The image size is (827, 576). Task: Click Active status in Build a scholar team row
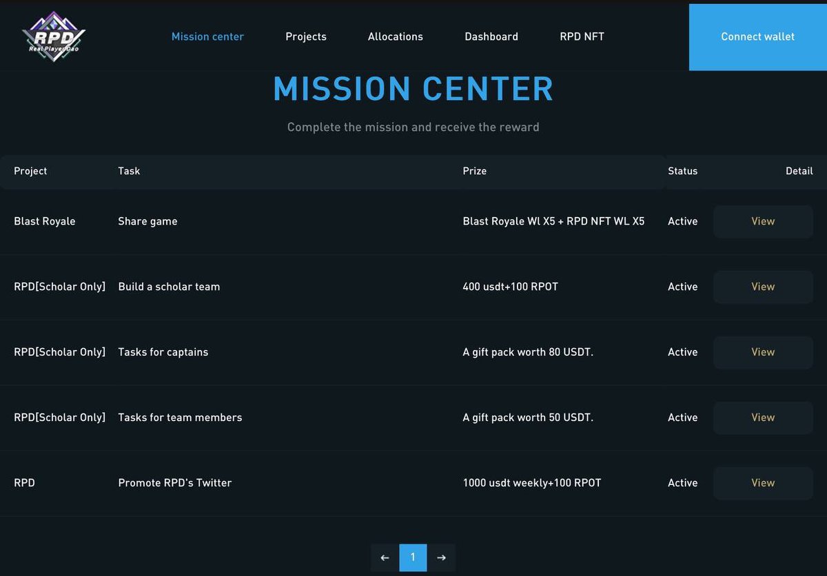click(x=683, y=287)
